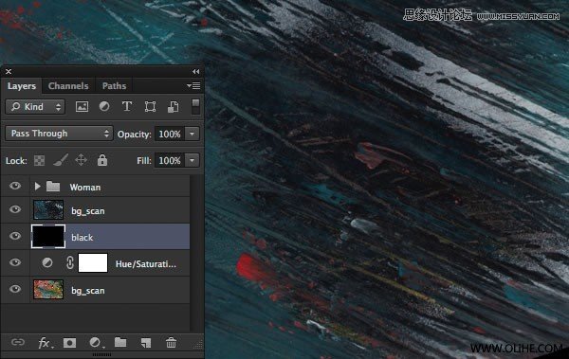The height and width of the screenshot is (359, 569).
Task: Click mask link chain on Hue/Saturation layer
Action: pos(70,262)
